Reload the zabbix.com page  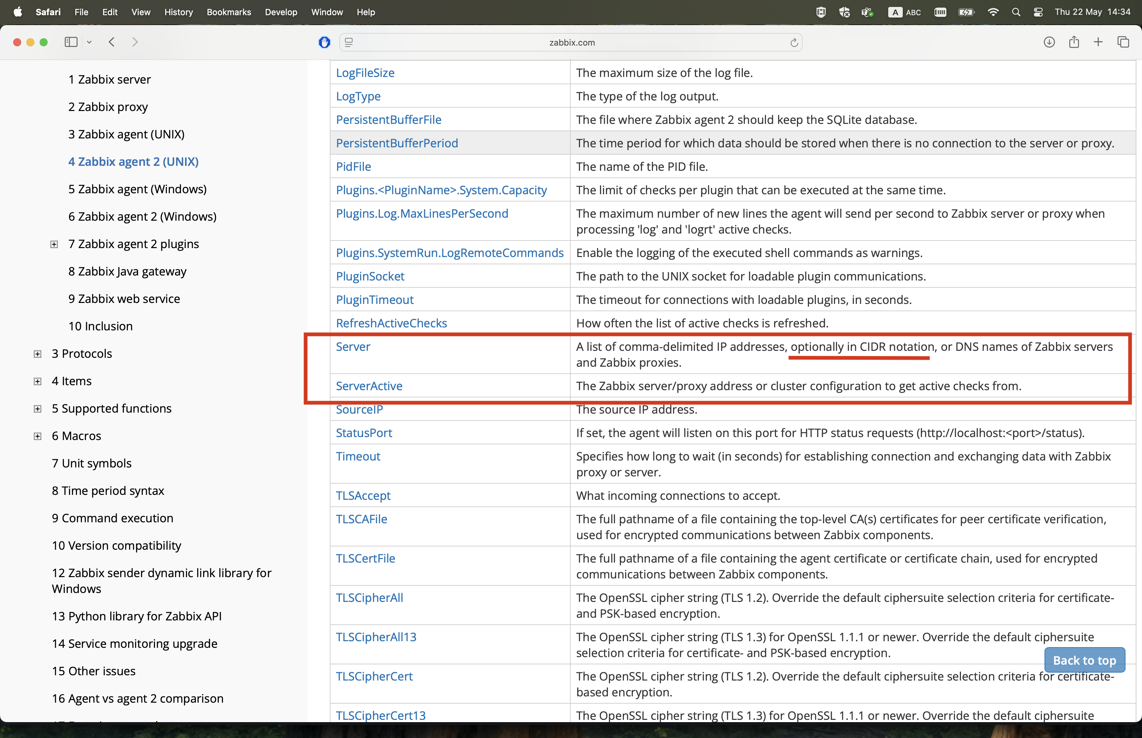click(794, 43)
